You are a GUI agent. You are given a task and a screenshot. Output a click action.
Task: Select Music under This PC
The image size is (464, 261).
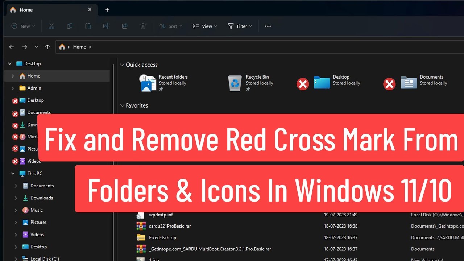[x=36, y=210]
